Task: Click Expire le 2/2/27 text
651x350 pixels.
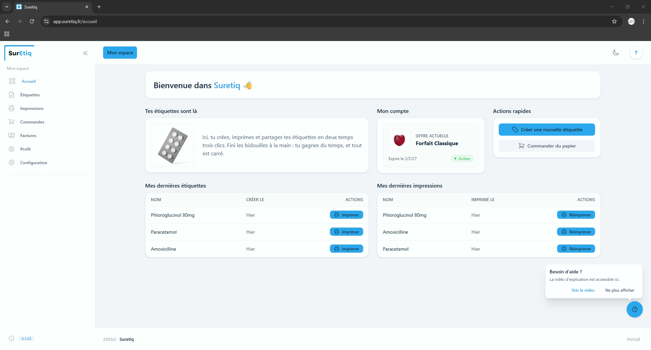Action: pos(402,158)
